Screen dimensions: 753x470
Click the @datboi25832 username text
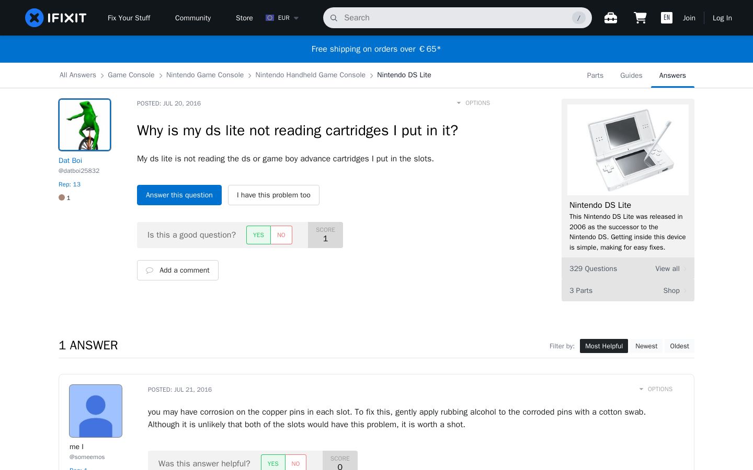coord(79,171)
